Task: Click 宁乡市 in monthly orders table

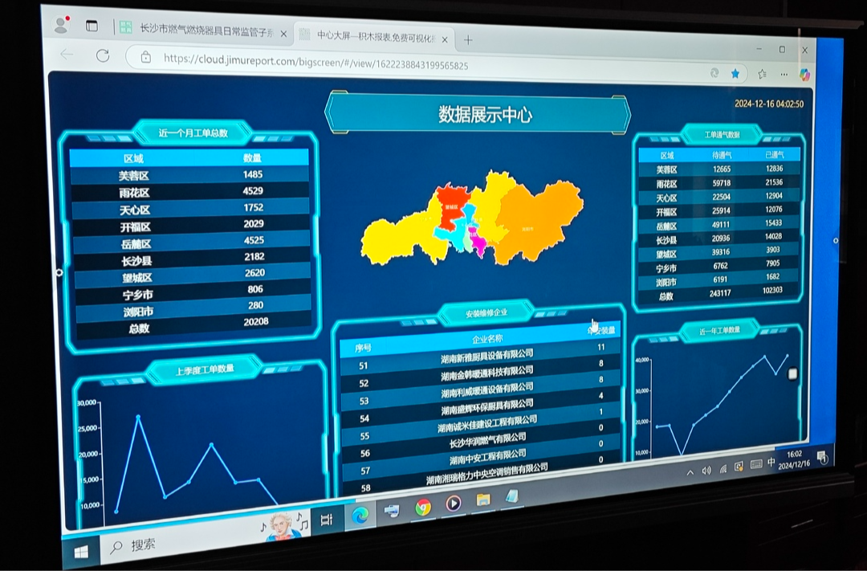Action: point(138,295)
